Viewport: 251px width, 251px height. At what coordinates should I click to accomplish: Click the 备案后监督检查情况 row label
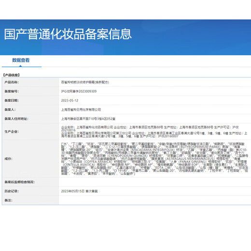(20, 182)
